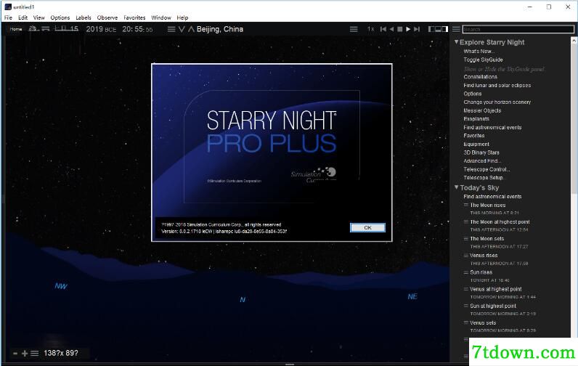Open the Window menu
Image resolution: width=578 pixels, height=366 pixels.
point(161,17)
